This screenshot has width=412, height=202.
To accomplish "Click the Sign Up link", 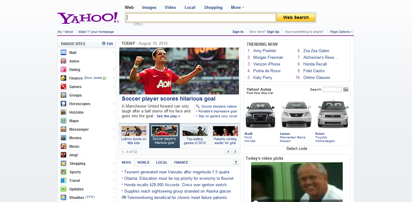I will [x=273, y=32].
